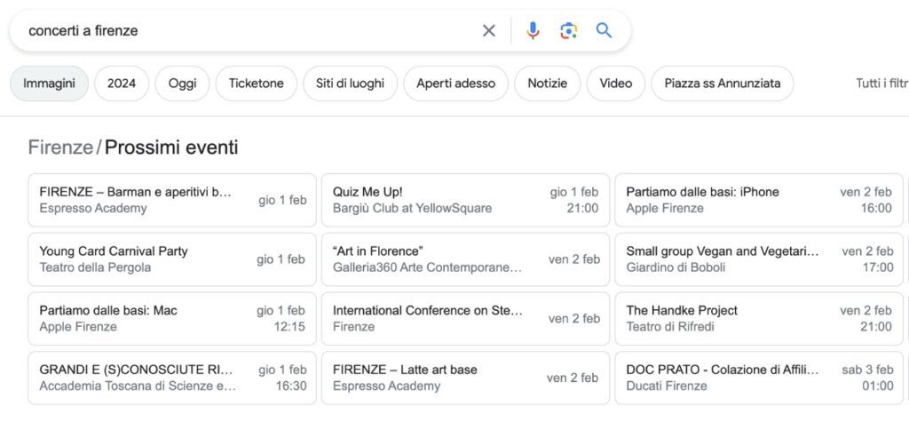Start voice search with microphone icon

click(533, 31)
